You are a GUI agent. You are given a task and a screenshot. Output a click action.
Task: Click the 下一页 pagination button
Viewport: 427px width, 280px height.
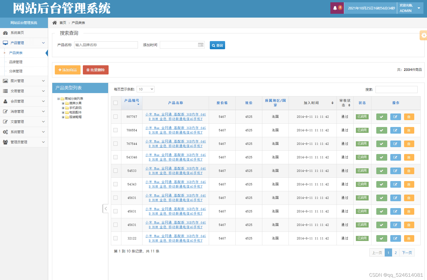point(407,253)
